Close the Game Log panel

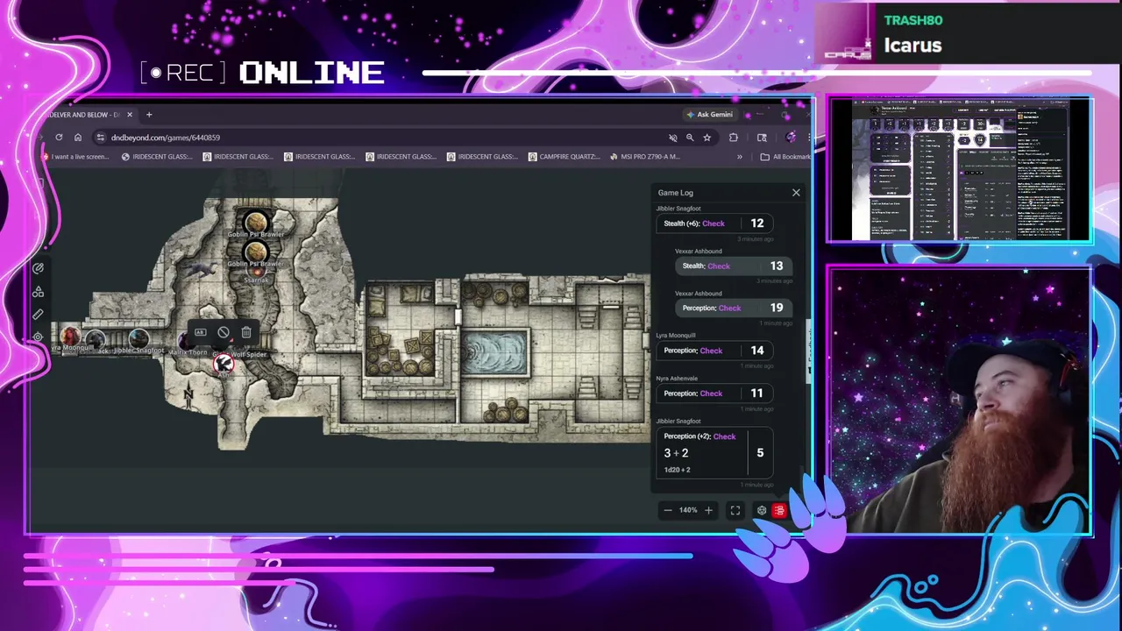coord(796,192)
